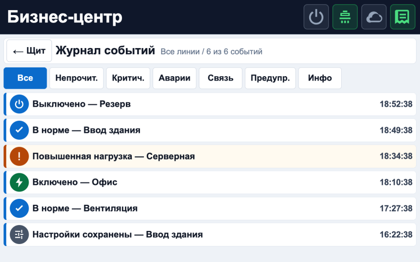420x262 pixels.
Task: Click the settings sliders icon row
Action: [19, 234]
